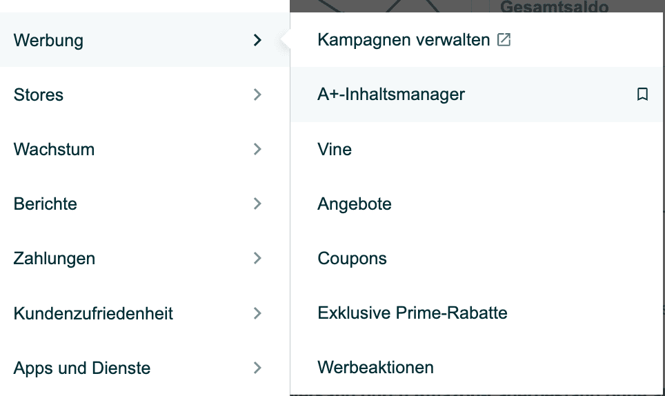Expand the Zahlungen chevron arrow
Image resolution: width=665 pixels, height=396 pixels.
click(x=257, y=259)
